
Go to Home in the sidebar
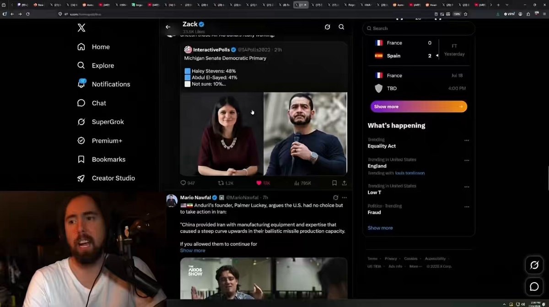pyautogui.click(x=93, y=47)
